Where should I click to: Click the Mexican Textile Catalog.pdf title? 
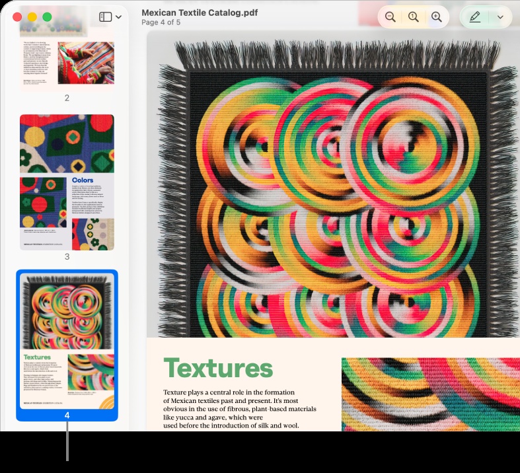(x=200, y=13)
